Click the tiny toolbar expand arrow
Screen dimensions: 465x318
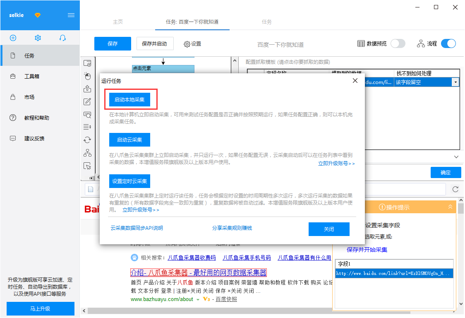coord(91,178)
